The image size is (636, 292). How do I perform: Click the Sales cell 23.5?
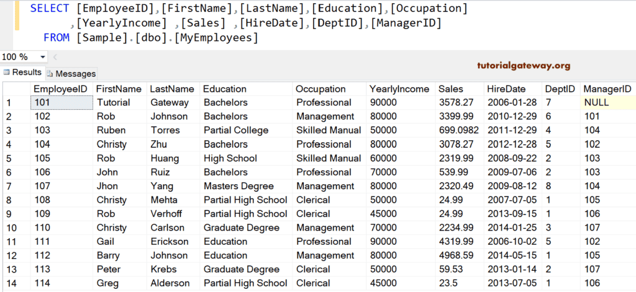click(x=460, y=283)
